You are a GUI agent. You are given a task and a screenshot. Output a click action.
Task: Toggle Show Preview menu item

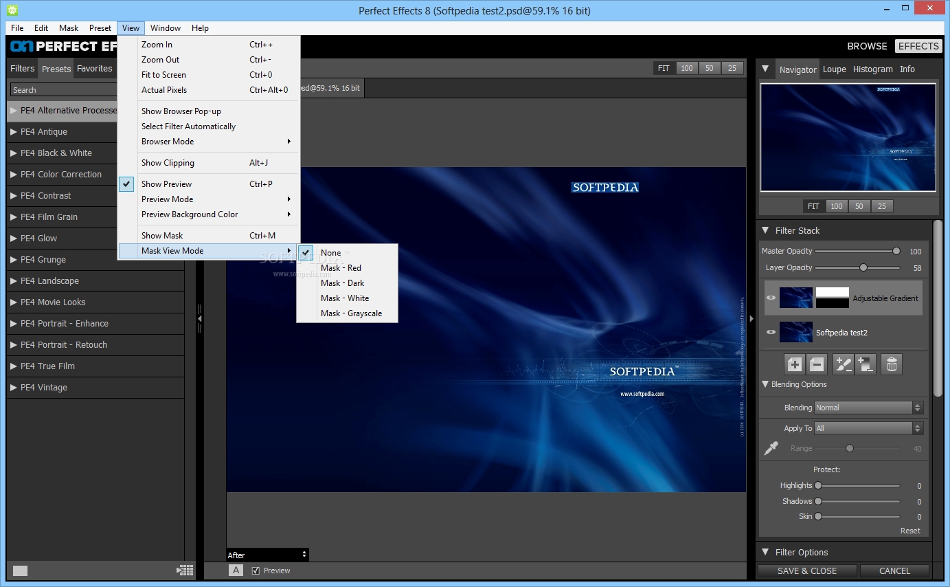tap(209, 184)
